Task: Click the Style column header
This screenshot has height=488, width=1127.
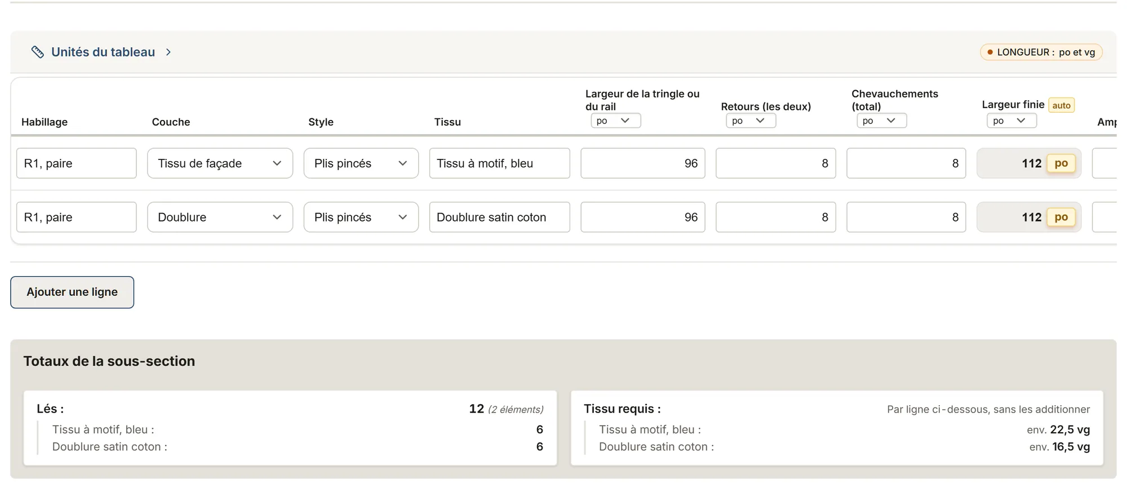Action: pyautogui.click(x=321, y=122)
